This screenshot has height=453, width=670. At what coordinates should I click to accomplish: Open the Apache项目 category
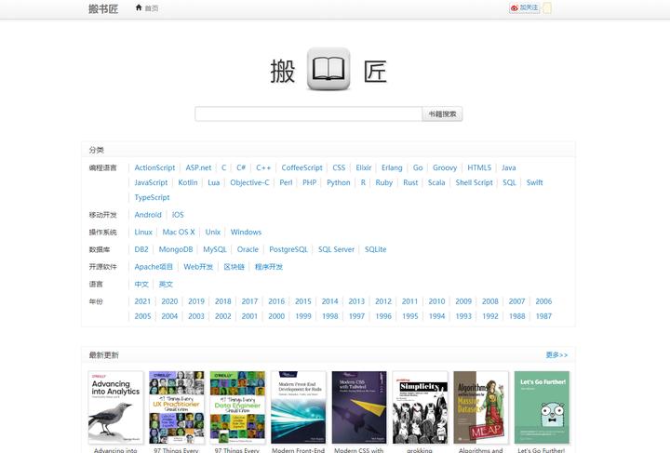coord(154,267)
